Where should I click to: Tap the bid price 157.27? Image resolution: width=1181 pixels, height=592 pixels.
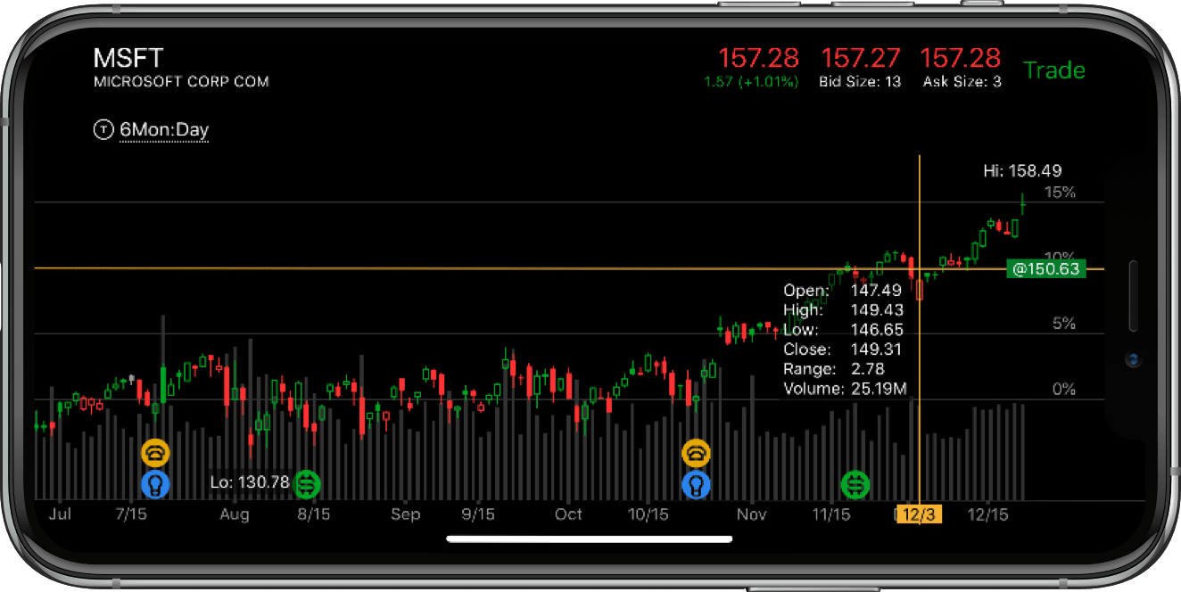(861, 59)
